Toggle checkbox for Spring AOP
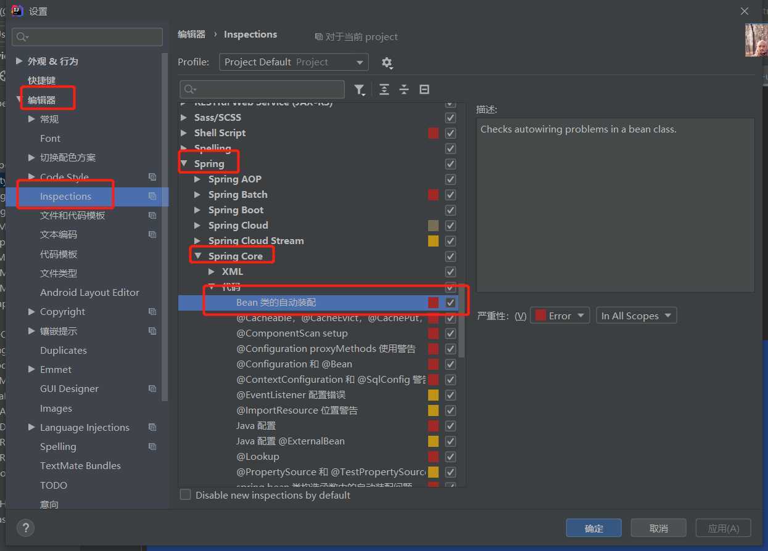768x551 pixels. (450, 179)
